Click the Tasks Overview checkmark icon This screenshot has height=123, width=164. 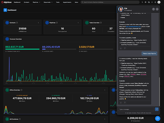(x=87, y=23)
